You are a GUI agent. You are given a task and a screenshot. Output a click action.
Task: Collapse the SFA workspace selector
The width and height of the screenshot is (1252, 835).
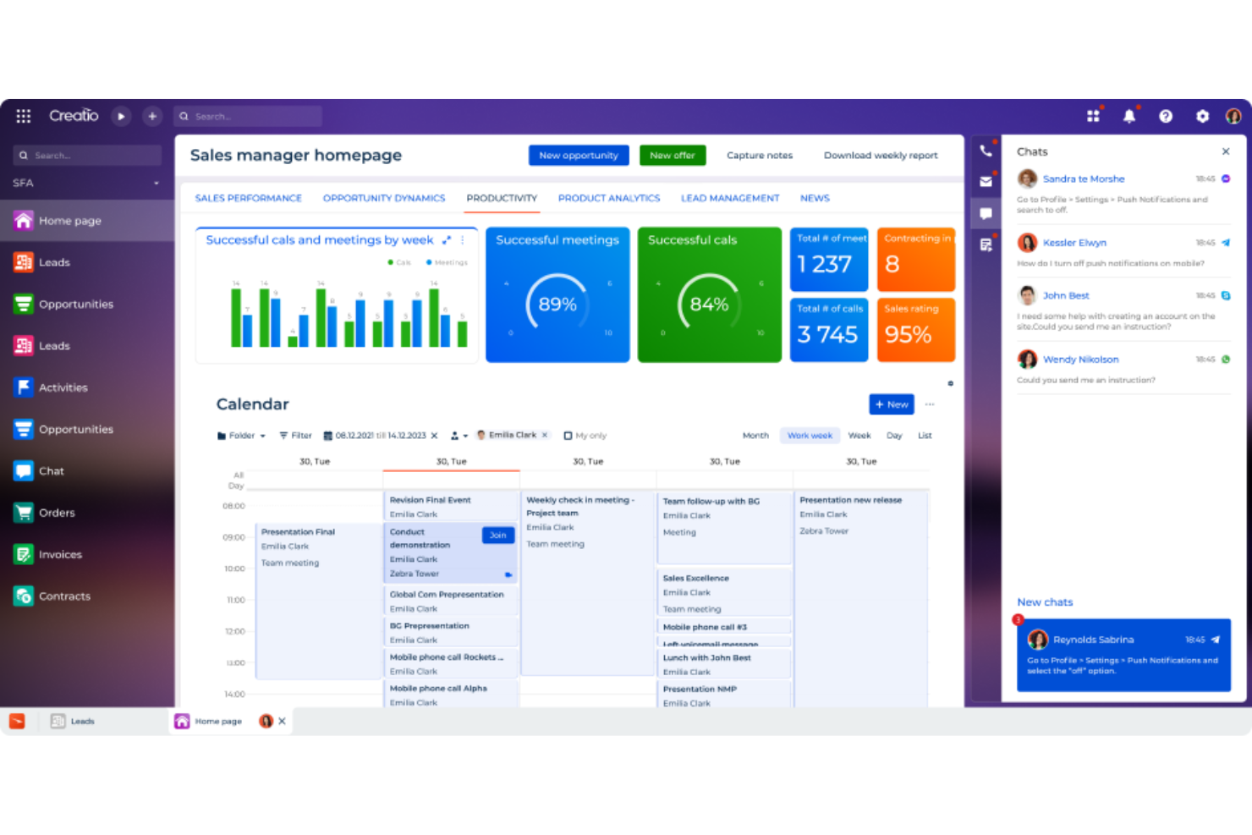[156, 183]
